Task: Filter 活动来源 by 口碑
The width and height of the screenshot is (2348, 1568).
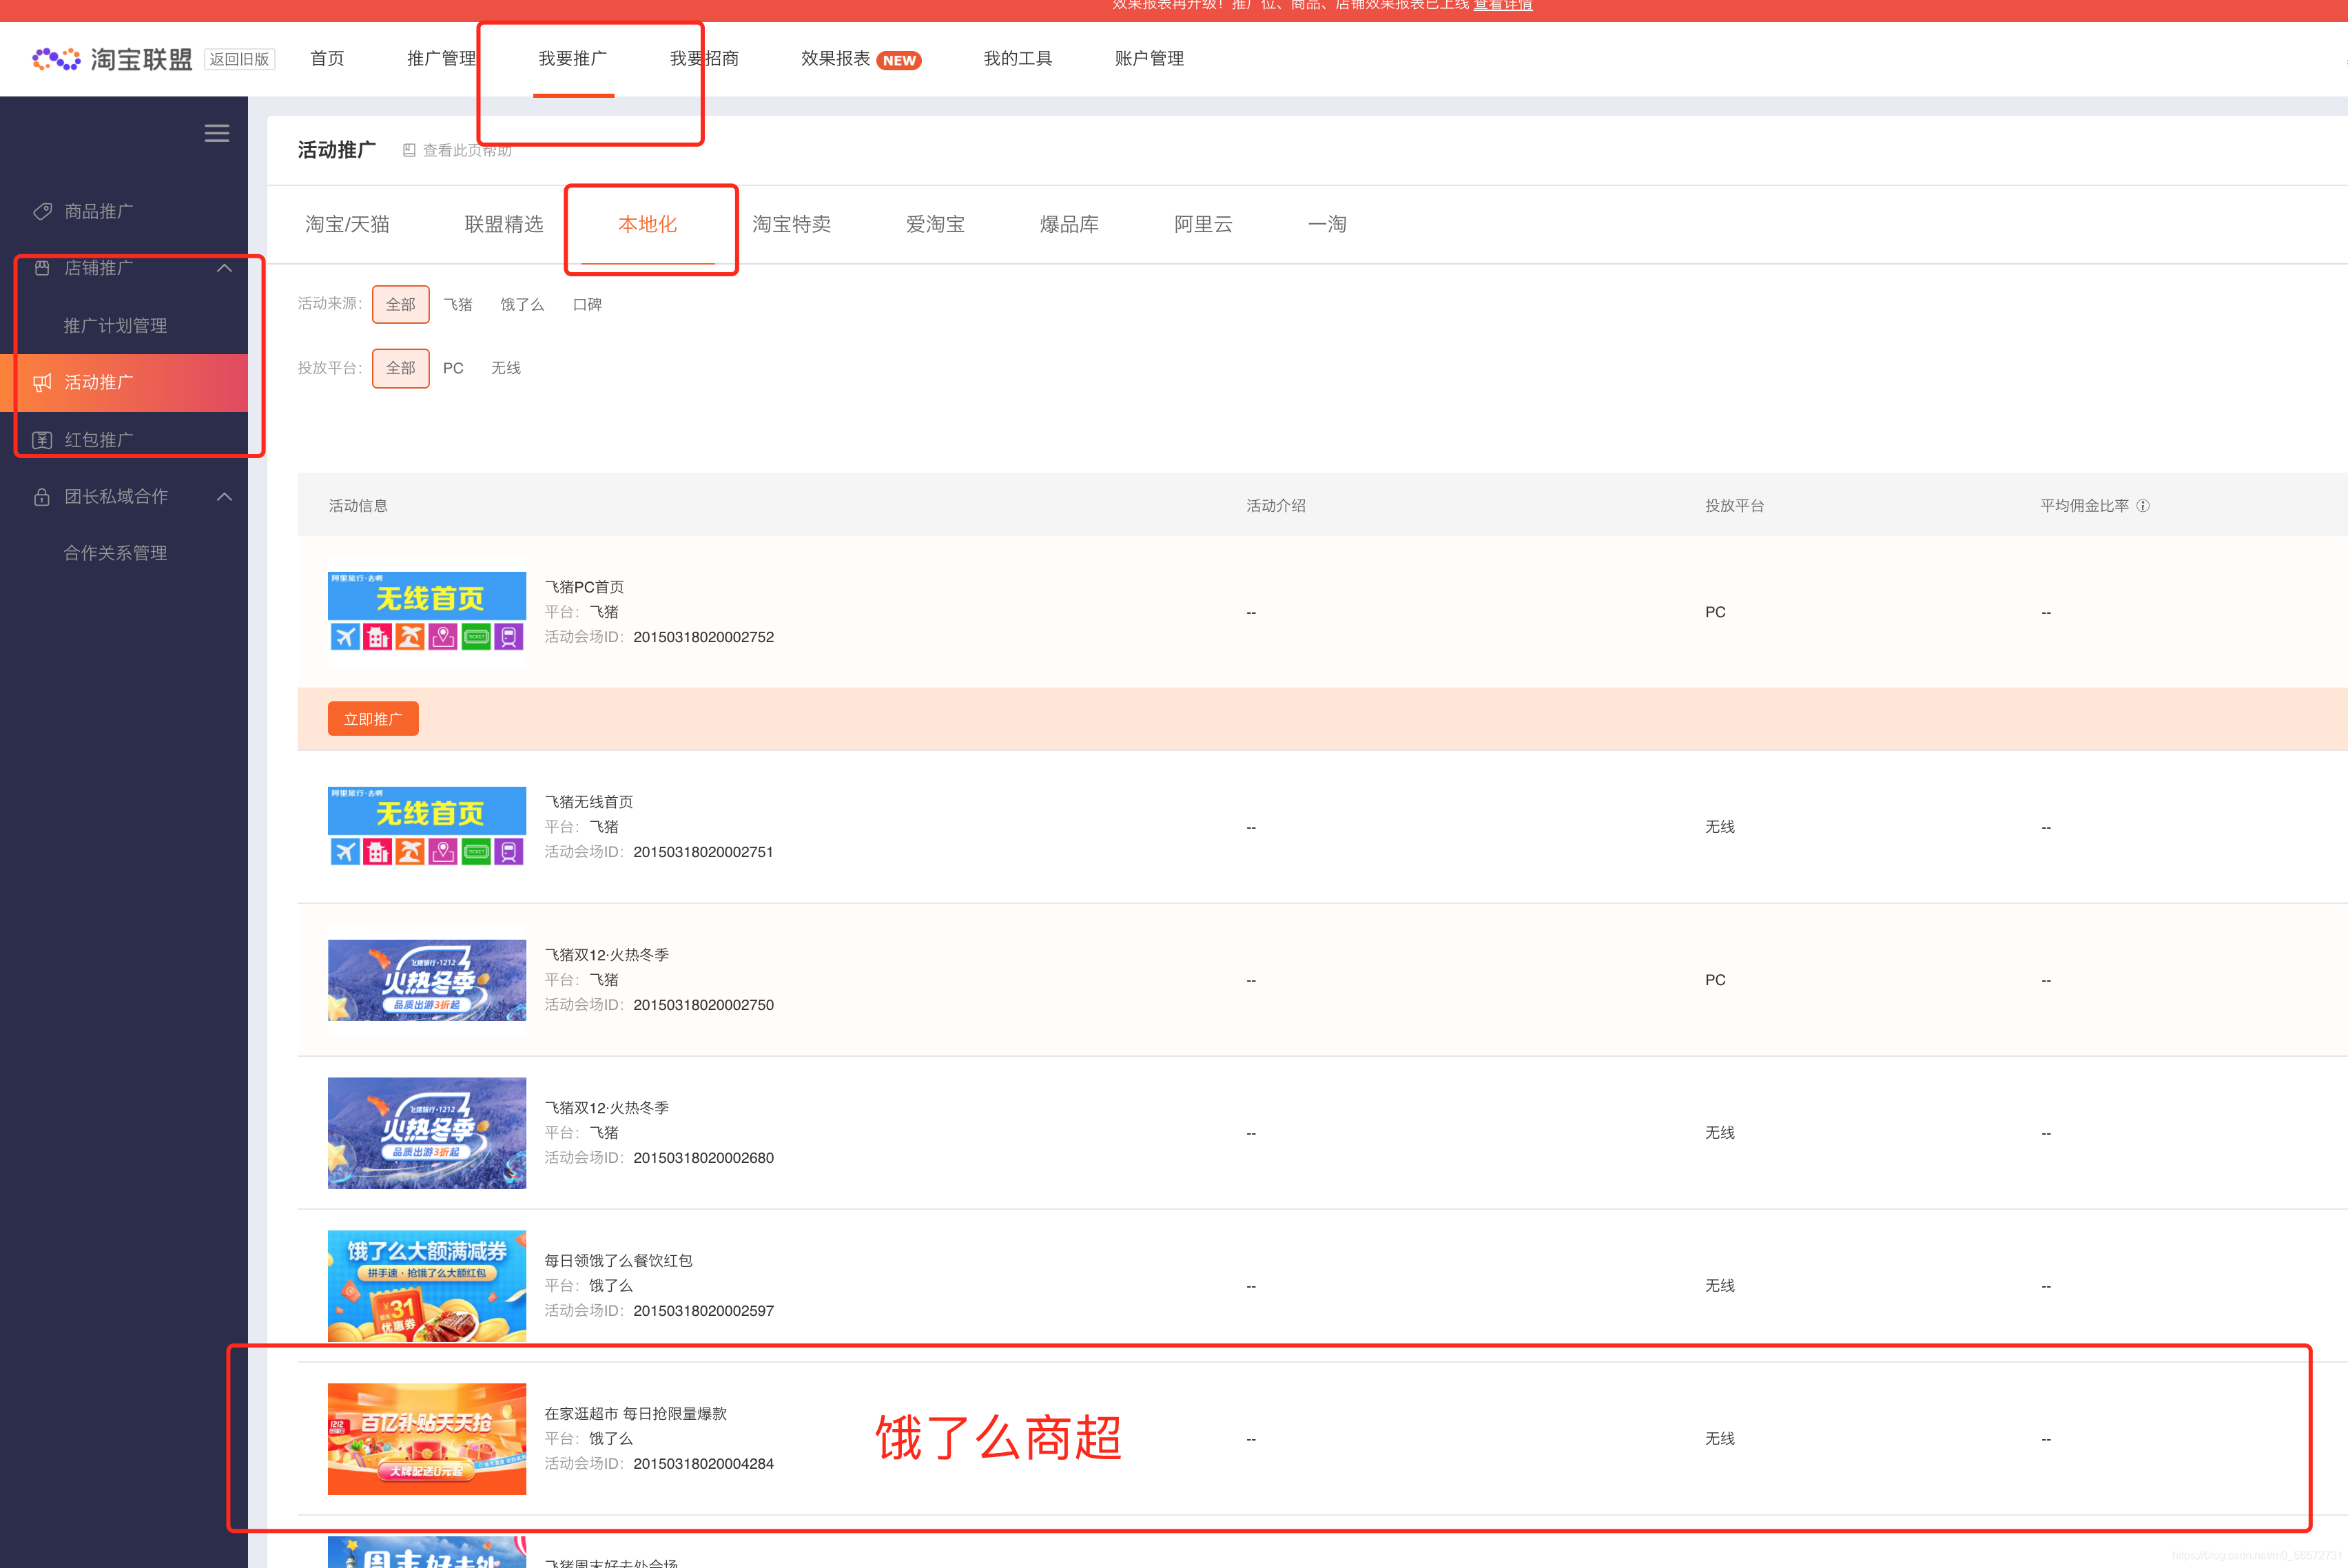Action: pyautogui.click(x=587, y=304)
